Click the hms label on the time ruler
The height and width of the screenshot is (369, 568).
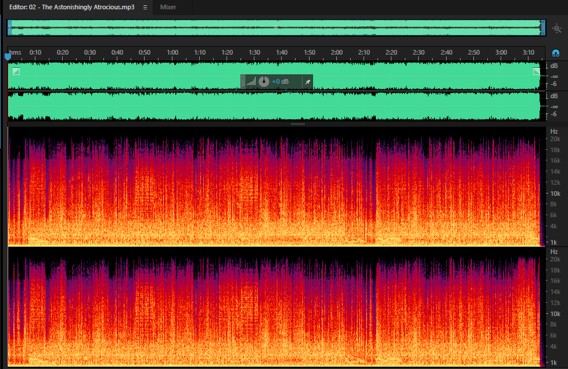click(15, 52)
